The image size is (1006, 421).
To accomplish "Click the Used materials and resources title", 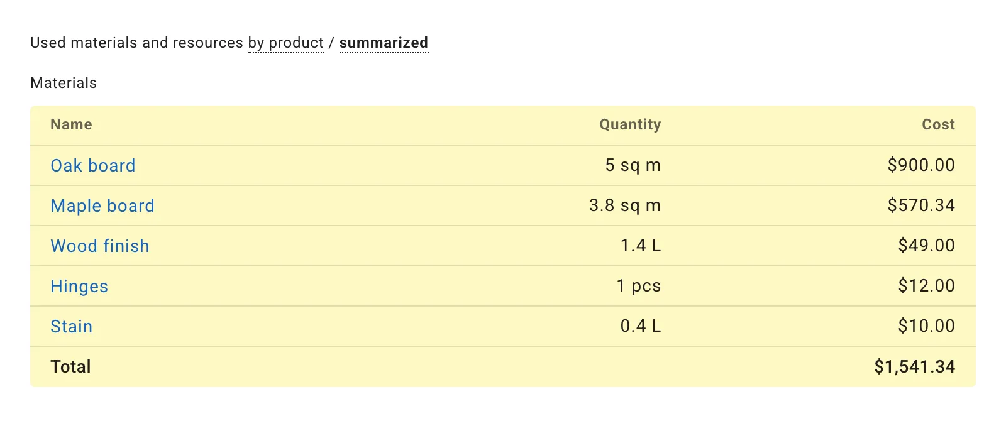I will [136, 43].
